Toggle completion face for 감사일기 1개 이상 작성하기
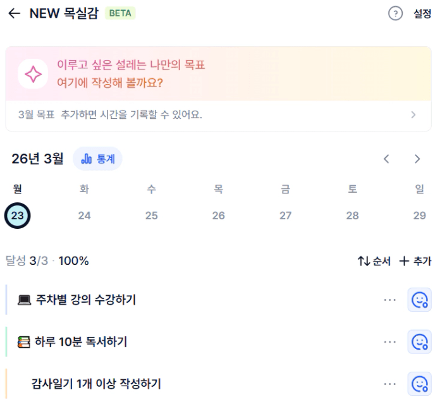 point(419,384)
